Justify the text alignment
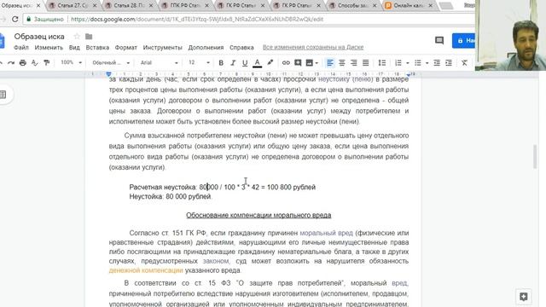 [x=366, y=62]
